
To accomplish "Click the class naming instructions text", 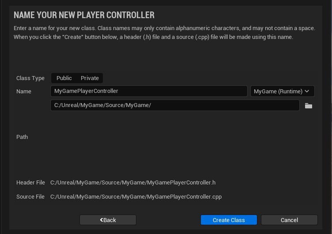I will click(x=164, y=32).
